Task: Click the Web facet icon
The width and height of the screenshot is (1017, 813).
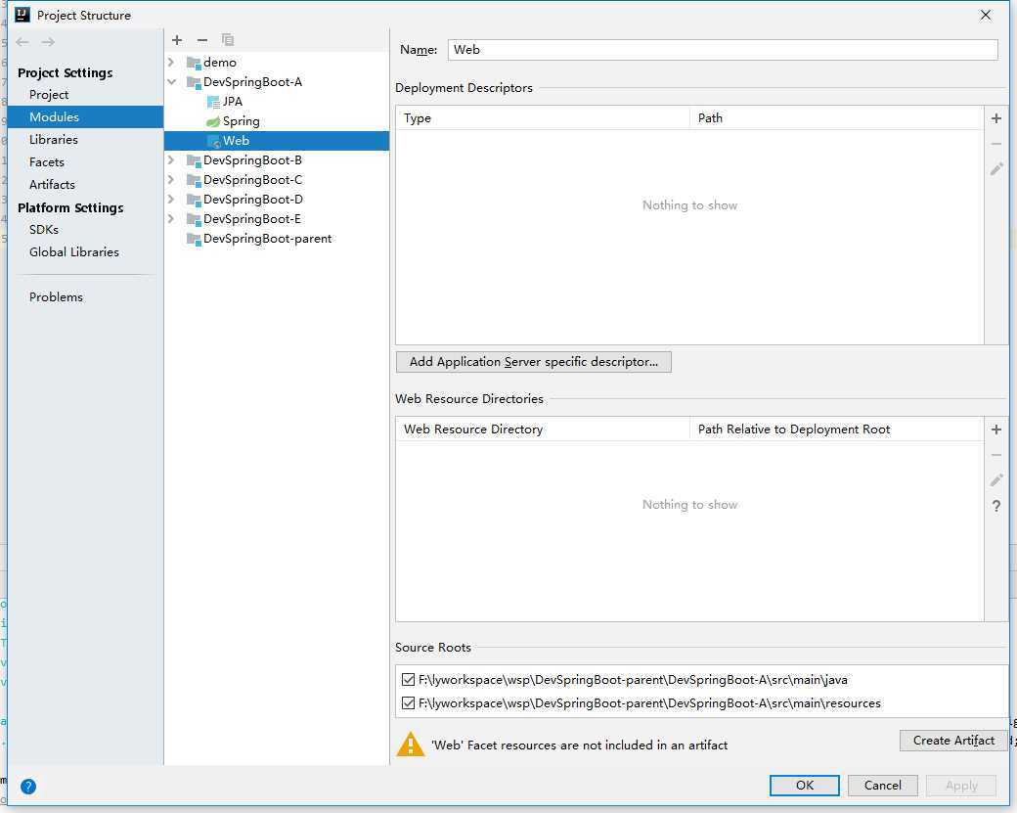Action: pyautogui.click(x=213, y=141)
